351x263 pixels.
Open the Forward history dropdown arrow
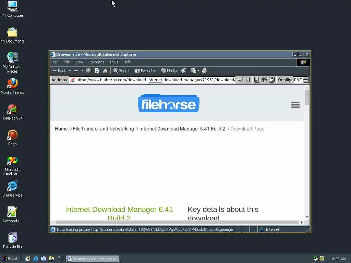pos(82,71)
